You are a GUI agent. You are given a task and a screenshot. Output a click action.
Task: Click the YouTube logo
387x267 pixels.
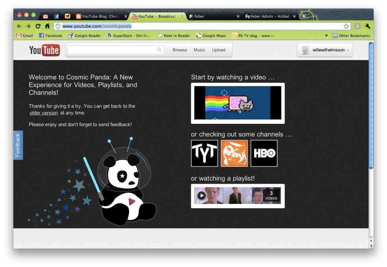point(44,50)
